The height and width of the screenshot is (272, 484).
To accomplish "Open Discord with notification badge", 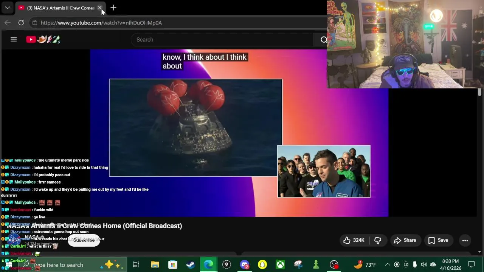I will click(x=245, y=265).
